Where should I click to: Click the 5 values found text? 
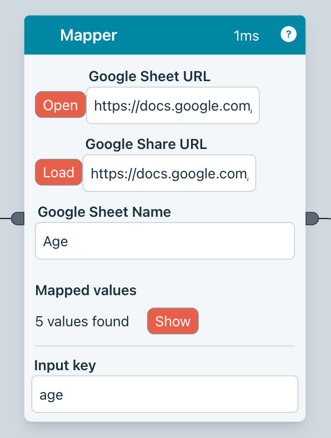(82, 321)
